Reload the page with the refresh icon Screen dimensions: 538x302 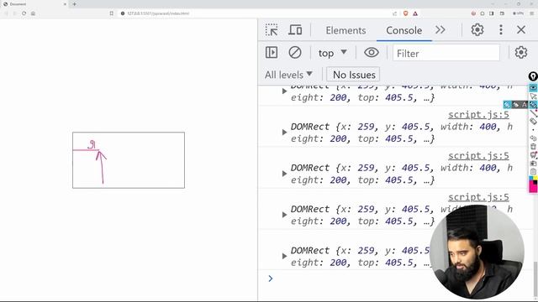[24, 13]
